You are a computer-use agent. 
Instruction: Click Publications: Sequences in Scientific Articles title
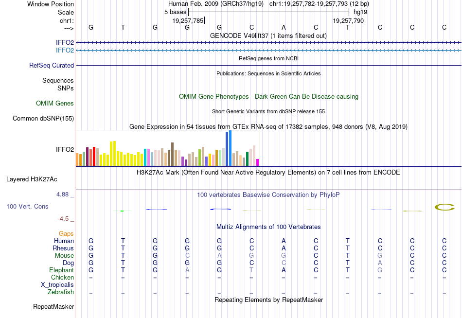268,73
